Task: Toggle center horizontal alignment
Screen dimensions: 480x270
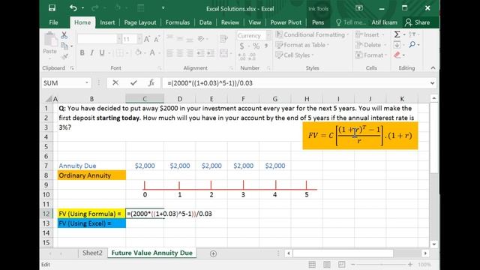Action: coord(180,53)
